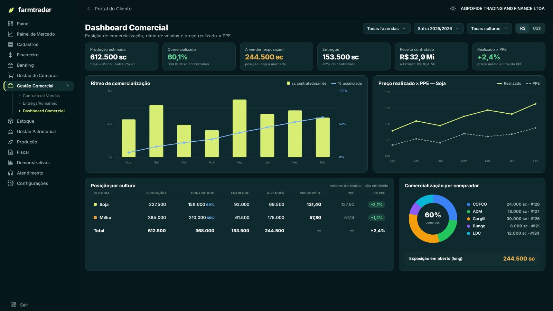Click the Gestão Comercial briefcase icon
Screen dimensions: 553x311
[10, 86]
